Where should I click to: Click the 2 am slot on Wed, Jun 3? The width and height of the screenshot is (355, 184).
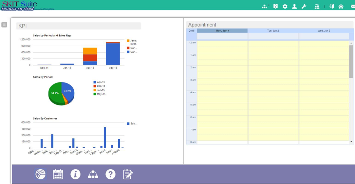pos(324,69)
